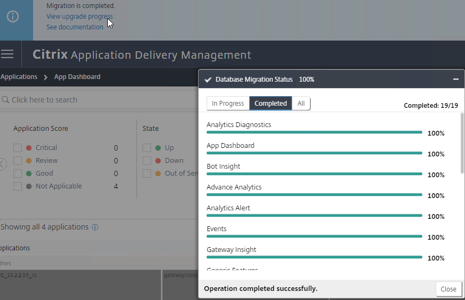The image size is (465, 300).
Task: Open the hamburger navigation menu
Action: click(x=7, y=54)
